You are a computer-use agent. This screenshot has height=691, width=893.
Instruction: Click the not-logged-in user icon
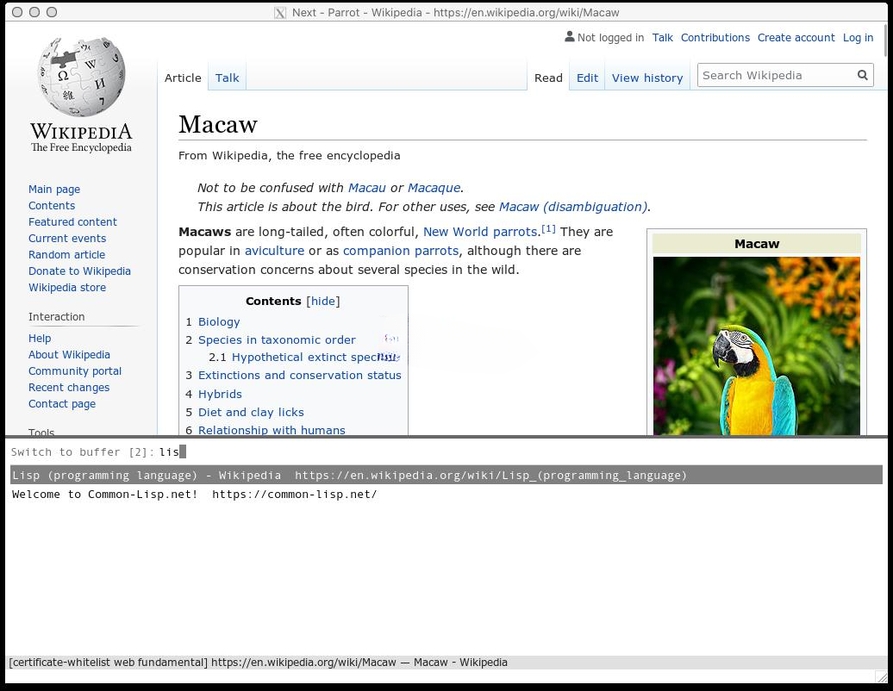(x=569, y=37)
